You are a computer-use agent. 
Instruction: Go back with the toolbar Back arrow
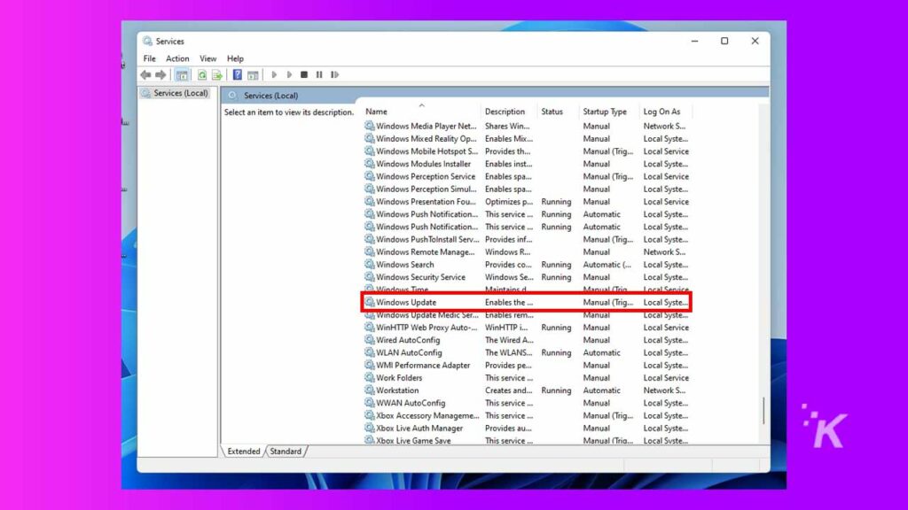coord(145,74)
